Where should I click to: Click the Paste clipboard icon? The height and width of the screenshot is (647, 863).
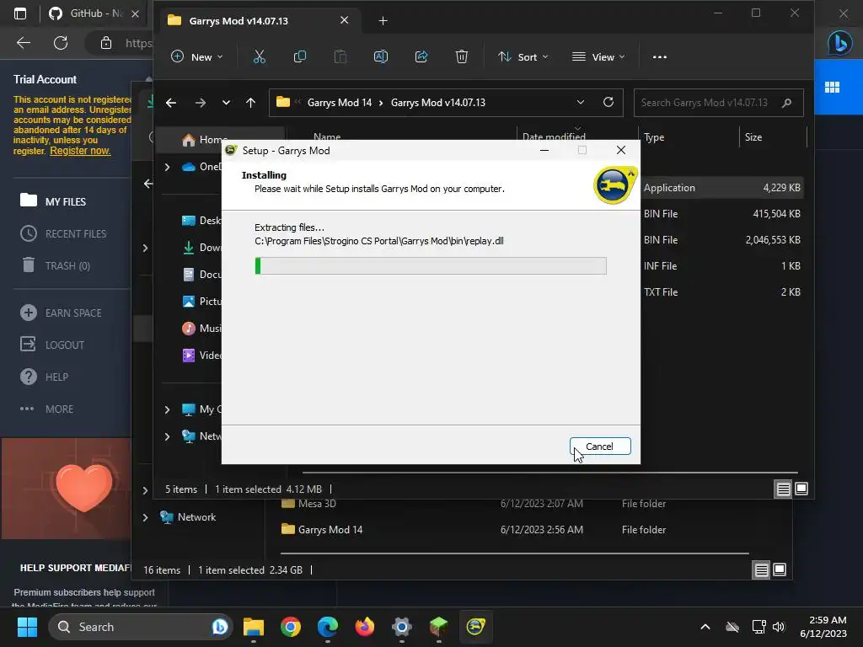[x=340, y=56]
